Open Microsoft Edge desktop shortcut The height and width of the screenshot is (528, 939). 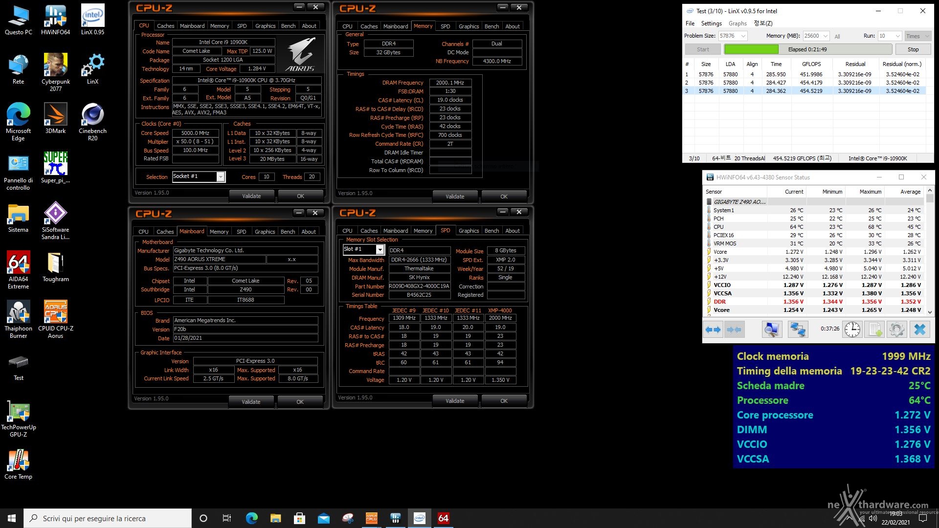pos(18,122)
